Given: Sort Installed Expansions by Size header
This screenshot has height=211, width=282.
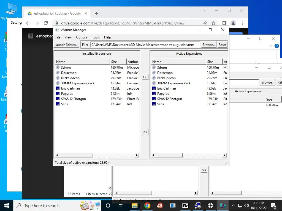Looking at the screenshot, I should (118, 62).
